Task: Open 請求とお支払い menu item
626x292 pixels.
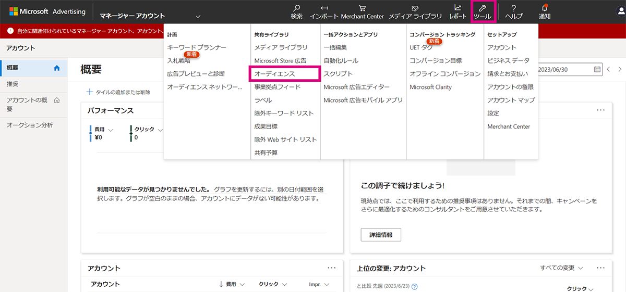Action: pyautogui.click(x=508, y=74)
